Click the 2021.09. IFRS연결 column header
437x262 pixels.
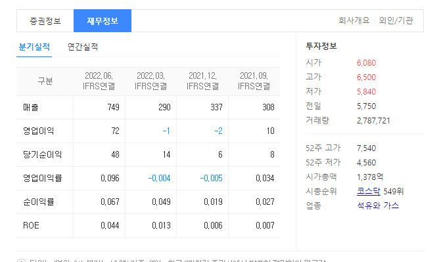[x=254, y=81]
